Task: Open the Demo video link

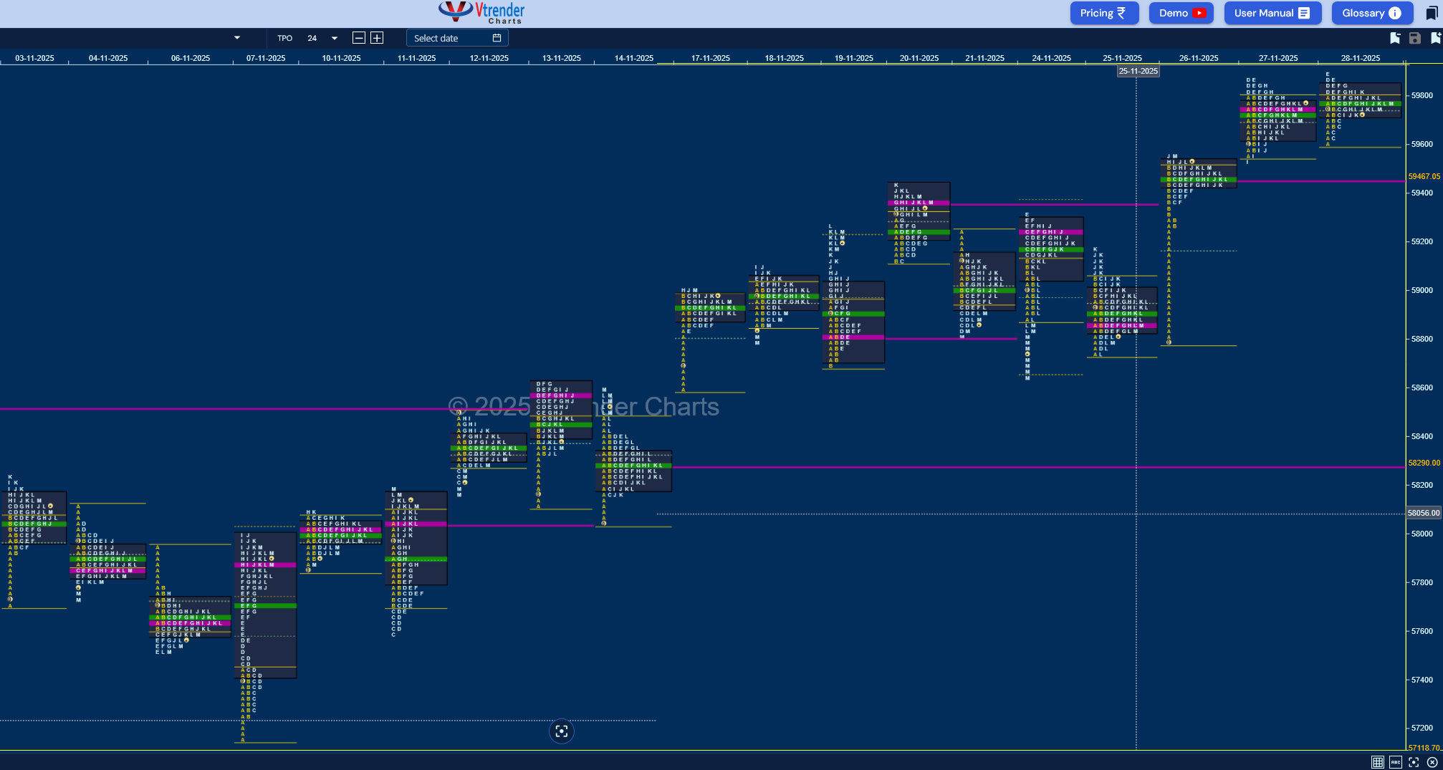Action: [1181, 13]
